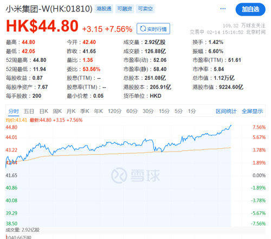The height and width of the screenshot is (239, 271).
Task: Switch to the 季K chart tab
Action: pos(85,111)
